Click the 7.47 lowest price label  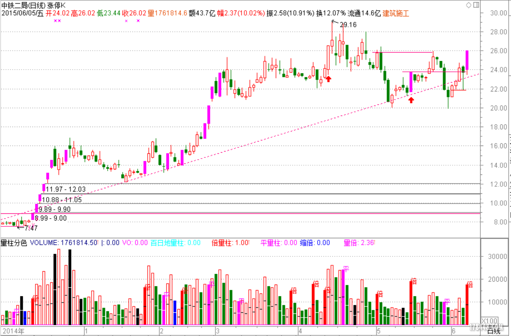point(31,228)
